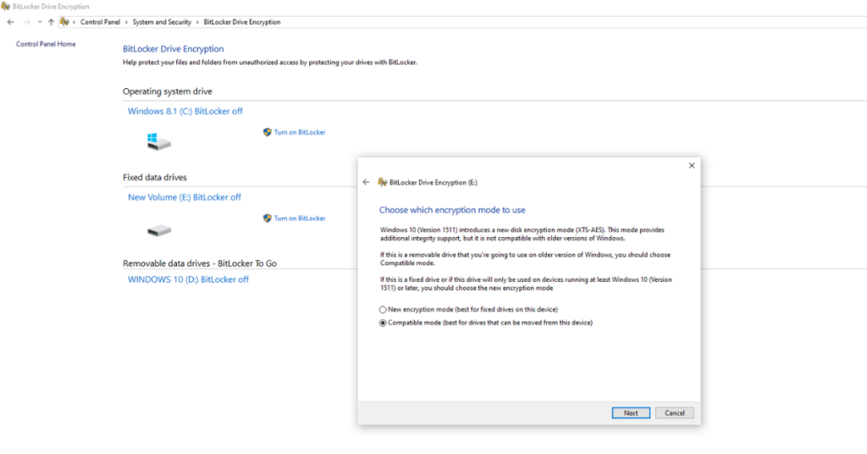The height and width of the screenshot is (454, 867).
Task: Click Removable data drives - BitLocker To Go heading
Action: tap(200, 263)
